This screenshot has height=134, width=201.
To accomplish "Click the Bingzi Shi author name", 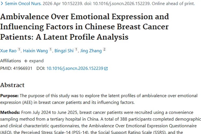I will pos(64,51).
